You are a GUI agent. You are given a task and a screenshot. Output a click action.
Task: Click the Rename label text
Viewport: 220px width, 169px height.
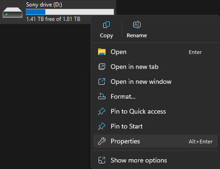pos(137,35)
